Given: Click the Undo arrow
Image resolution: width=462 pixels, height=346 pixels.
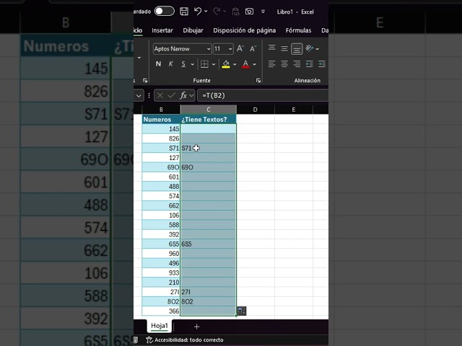Looking at the screenshot, I should (x=198, y=12).
